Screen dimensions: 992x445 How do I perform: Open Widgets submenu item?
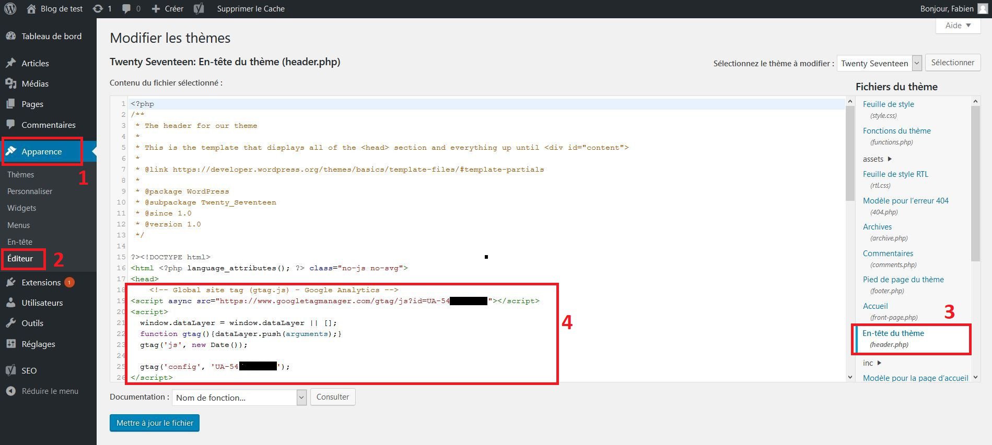tap(21, 208)
